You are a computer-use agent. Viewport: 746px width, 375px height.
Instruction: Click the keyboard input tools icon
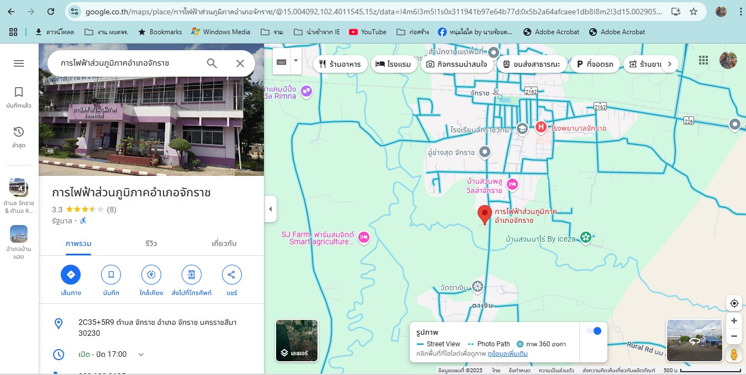[x=282, y=62]
